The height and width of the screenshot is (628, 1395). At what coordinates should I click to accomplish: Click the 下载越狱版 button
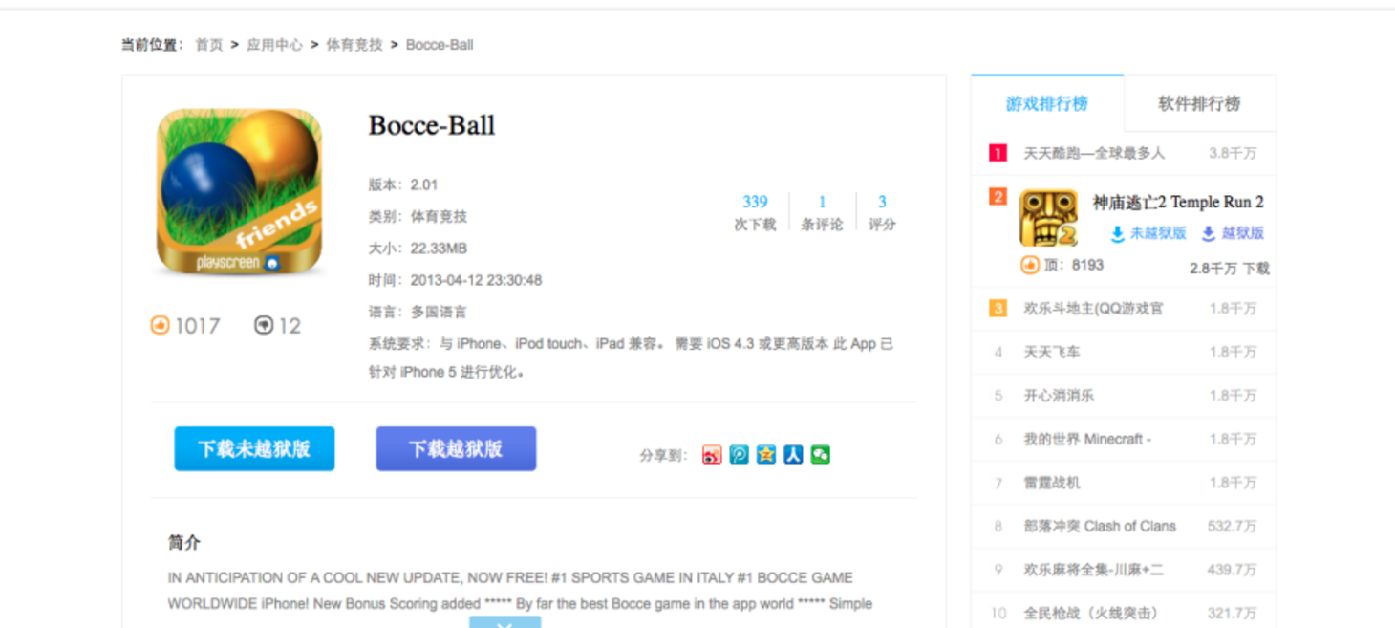tap(456, 448)
